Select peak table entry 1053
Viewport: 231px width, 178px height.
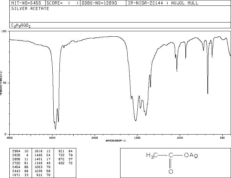click(x=42, y=167)
